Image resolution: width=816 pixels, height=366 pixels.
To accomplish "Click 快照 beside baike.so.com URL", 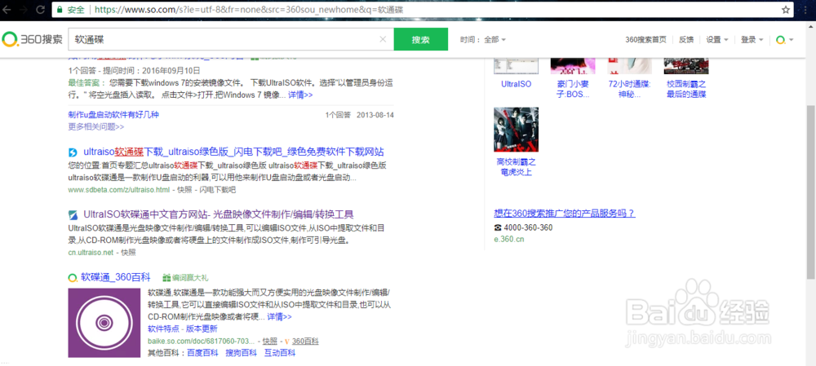I will [269, 341].
